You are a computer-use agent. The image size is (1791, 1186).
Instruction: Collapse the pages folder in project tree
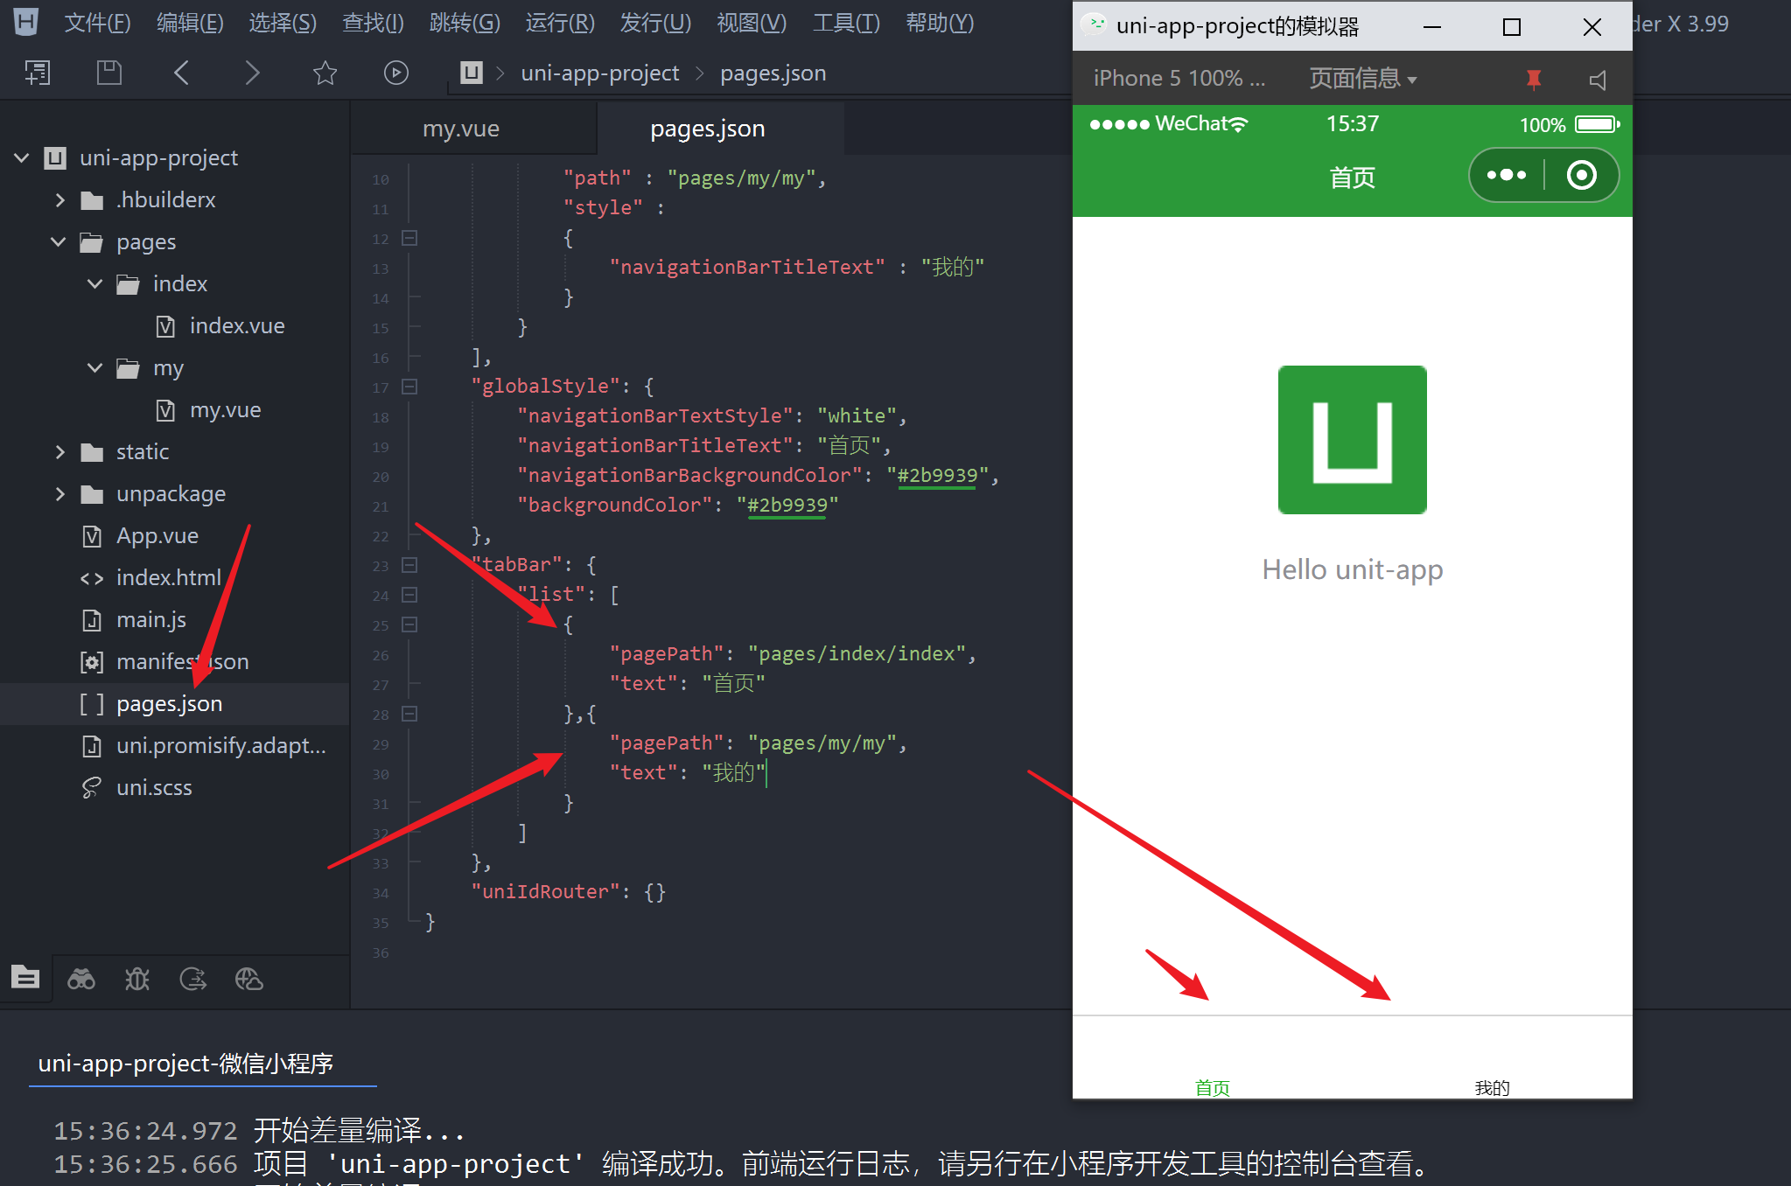coord(58,242)
